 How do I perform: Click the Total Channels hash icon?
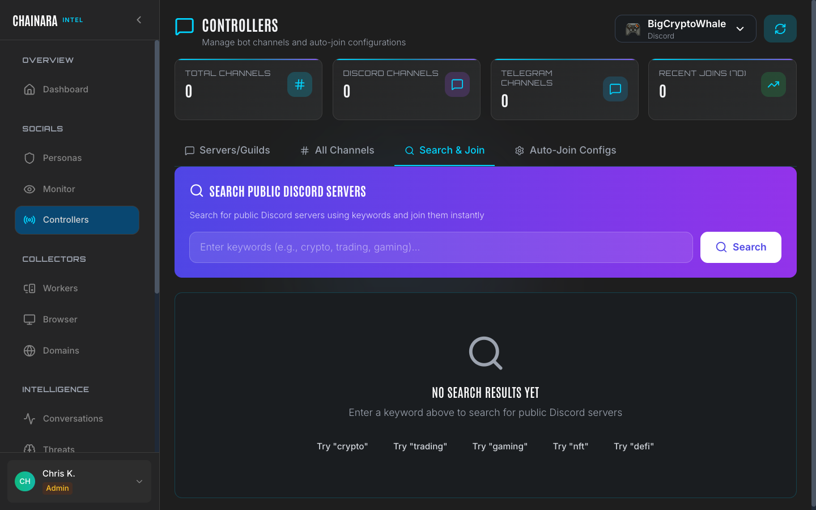click(300, 84)
